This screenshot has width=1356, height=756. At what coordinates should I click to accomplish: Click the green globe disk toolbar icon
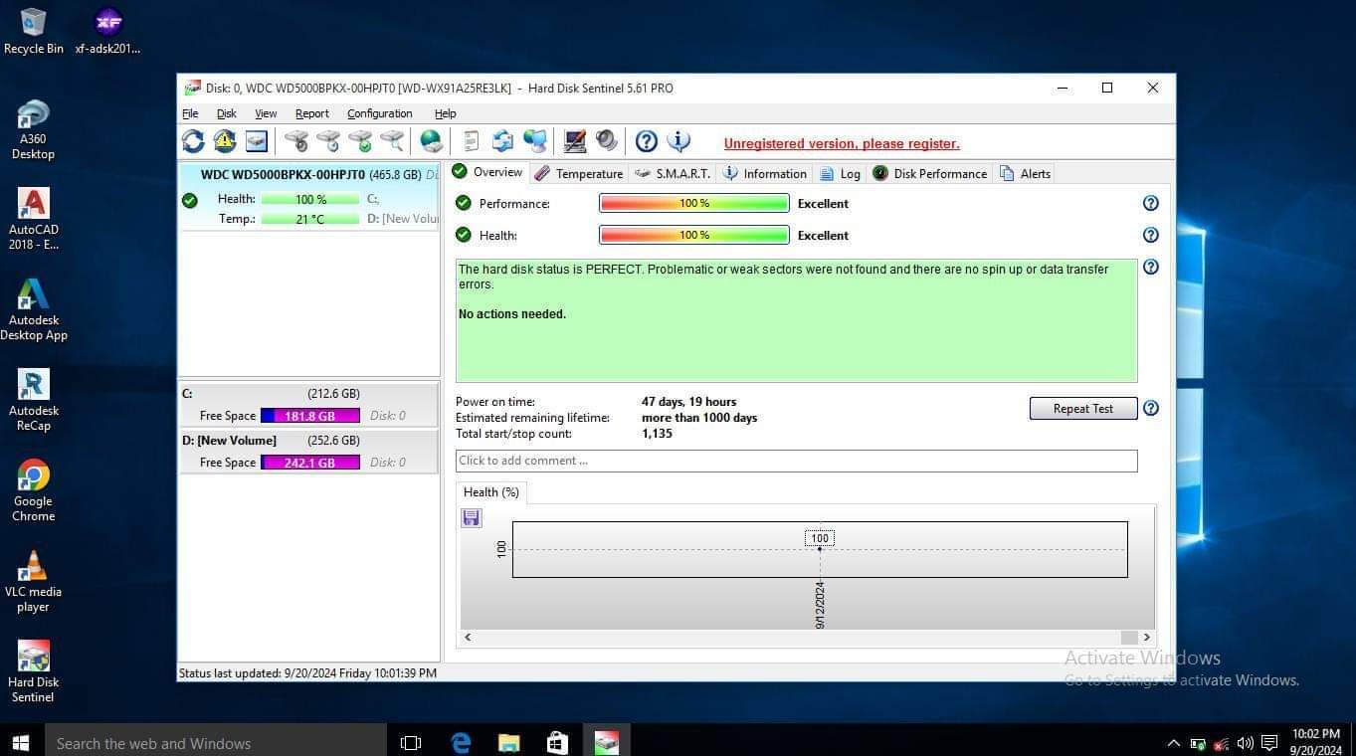pyautogui.click(x=431, y=141)
